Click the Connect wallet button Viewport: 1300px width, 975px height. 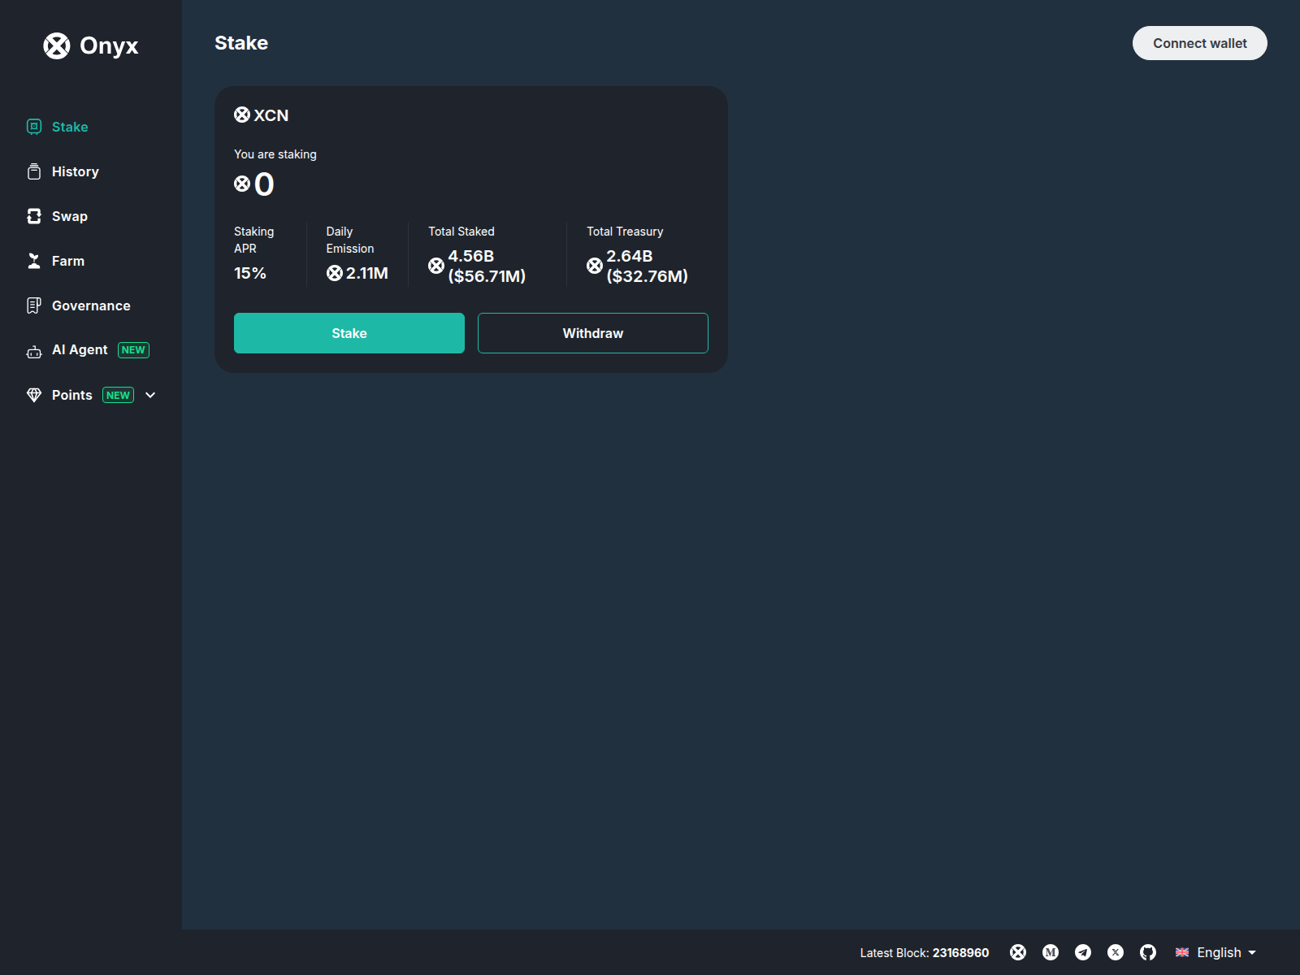[x=1199, y=43]
